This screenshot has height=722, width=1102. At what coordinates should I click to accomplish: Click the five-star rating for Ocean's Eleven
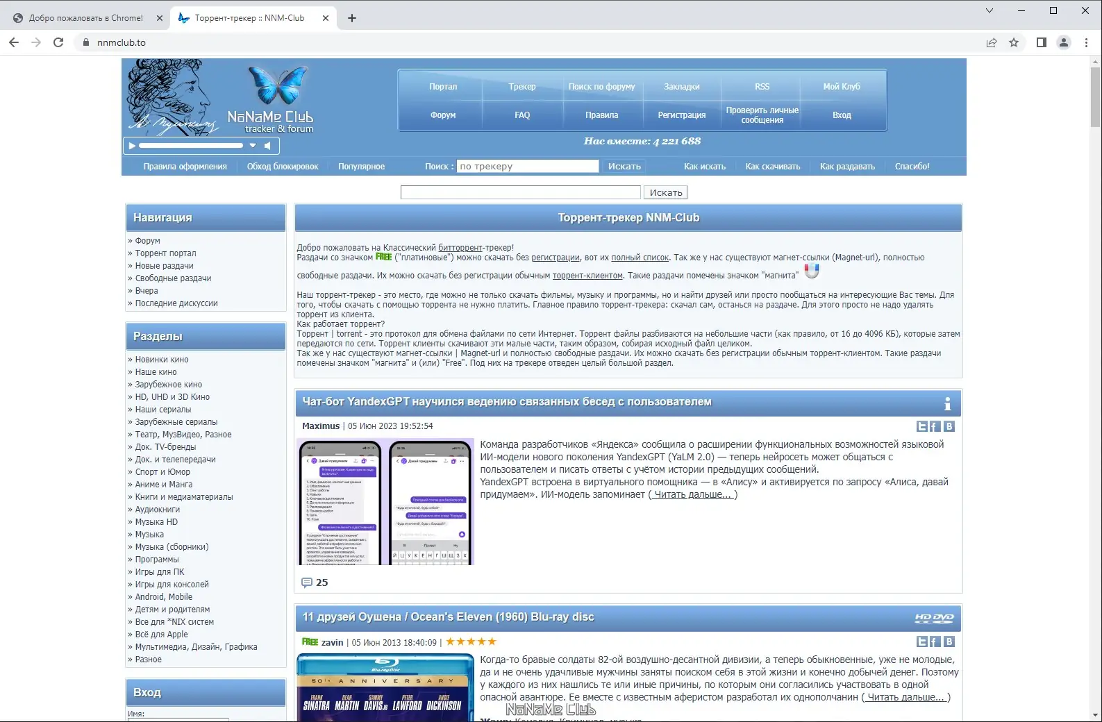tap(471, 642)
